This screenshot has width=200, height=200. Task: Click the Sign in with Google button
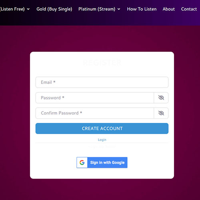[102, 162]
